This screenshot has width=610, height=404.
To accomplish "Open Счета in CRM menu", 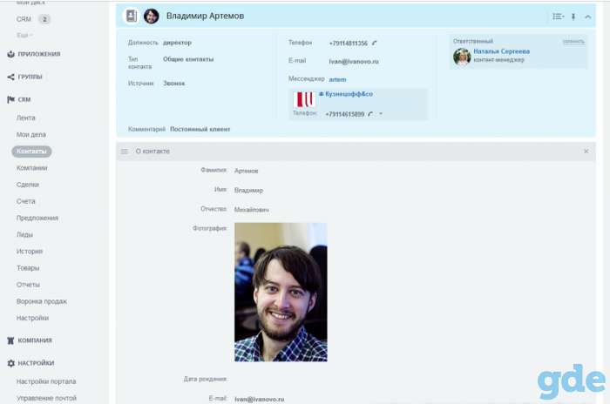I will point(25,201).
